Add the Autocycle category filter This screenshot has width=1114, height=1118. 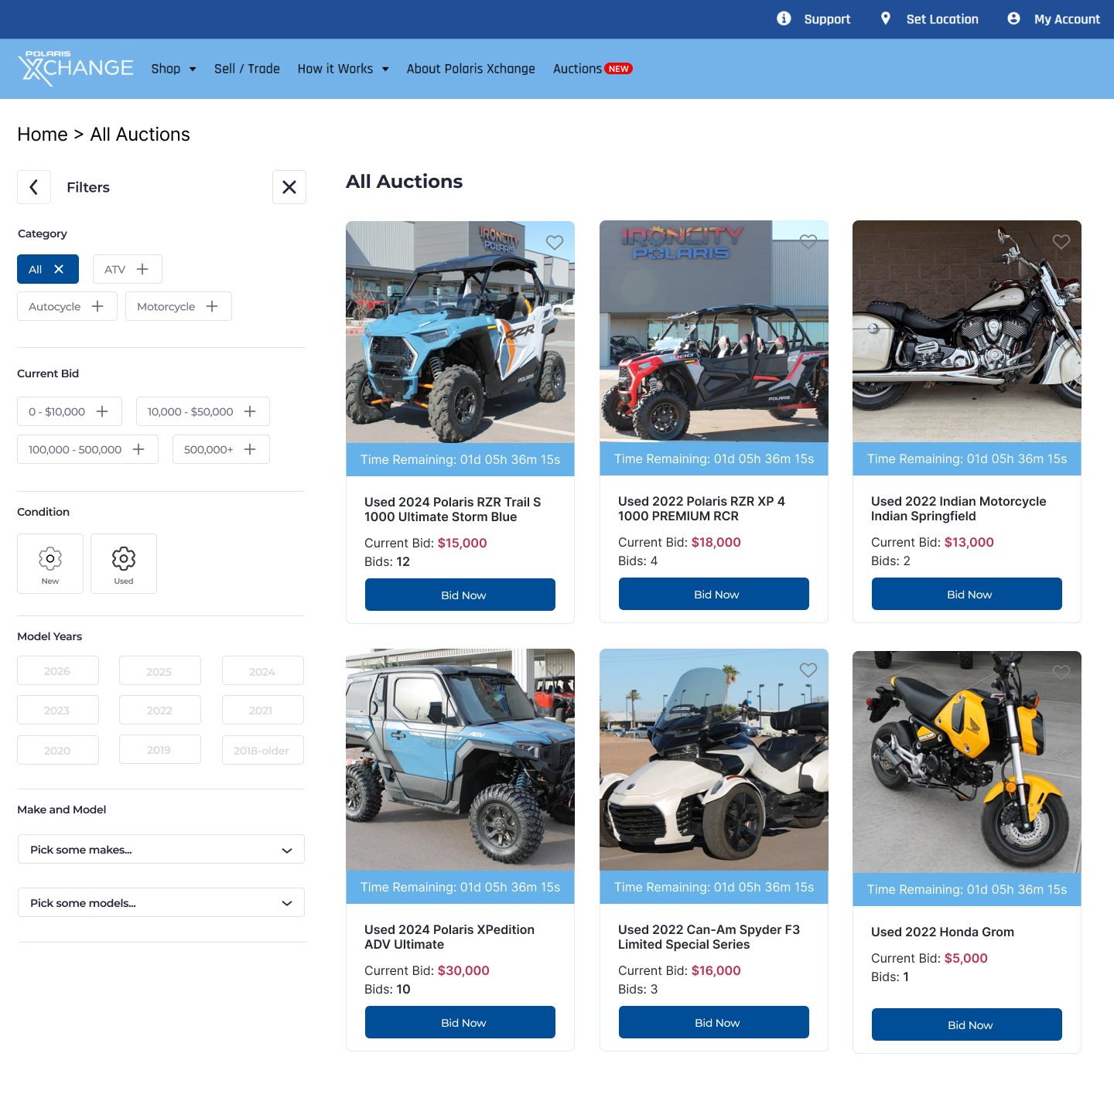[x=67, y=306]
